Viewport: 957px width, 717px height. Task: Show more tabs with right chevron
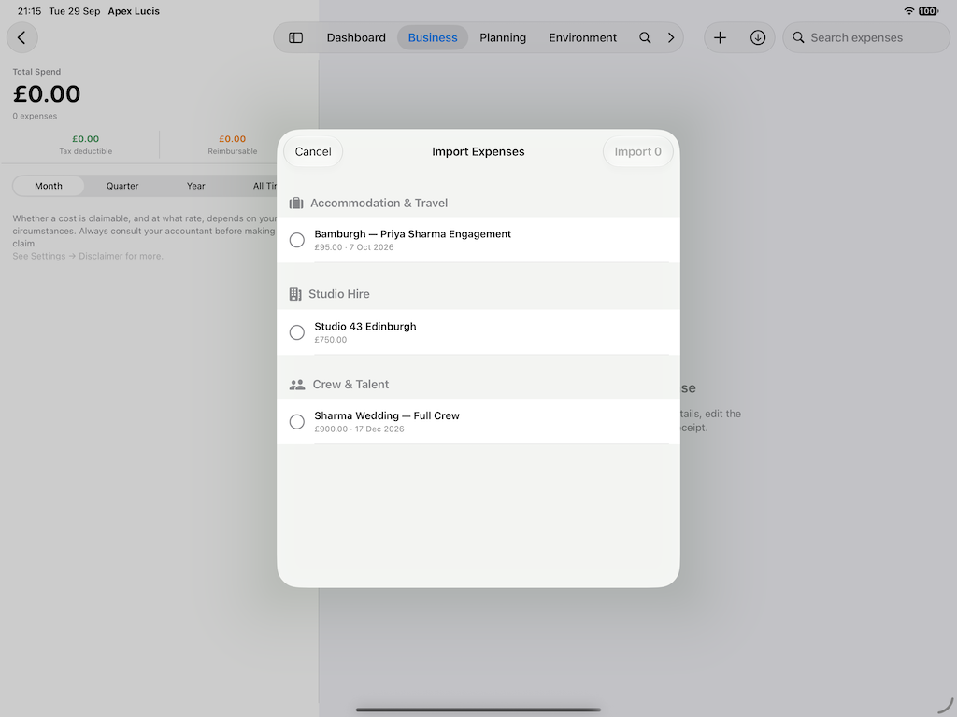(x=671, y=37)
